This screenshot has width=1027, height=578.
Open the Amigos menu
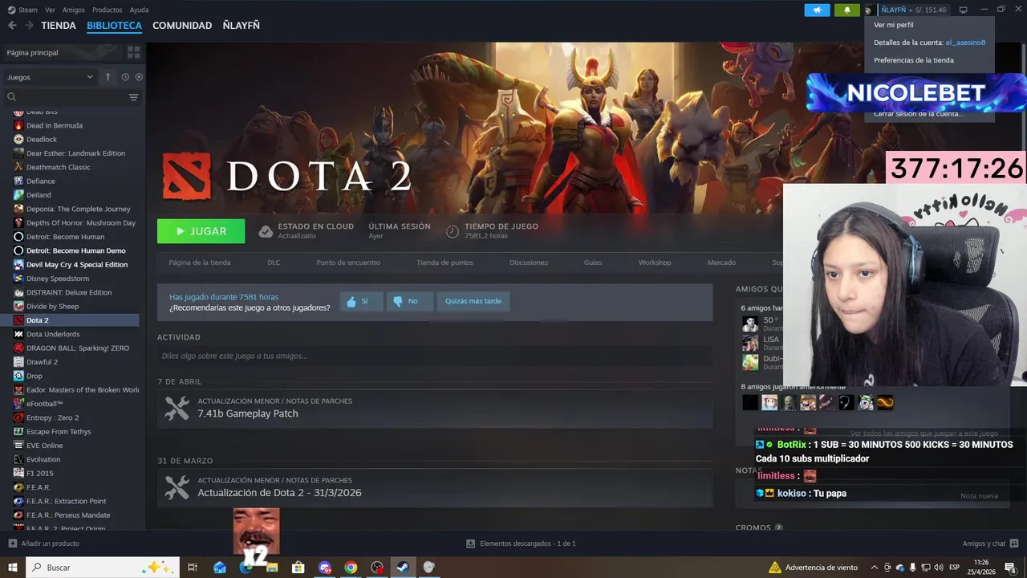click(73, 10)
